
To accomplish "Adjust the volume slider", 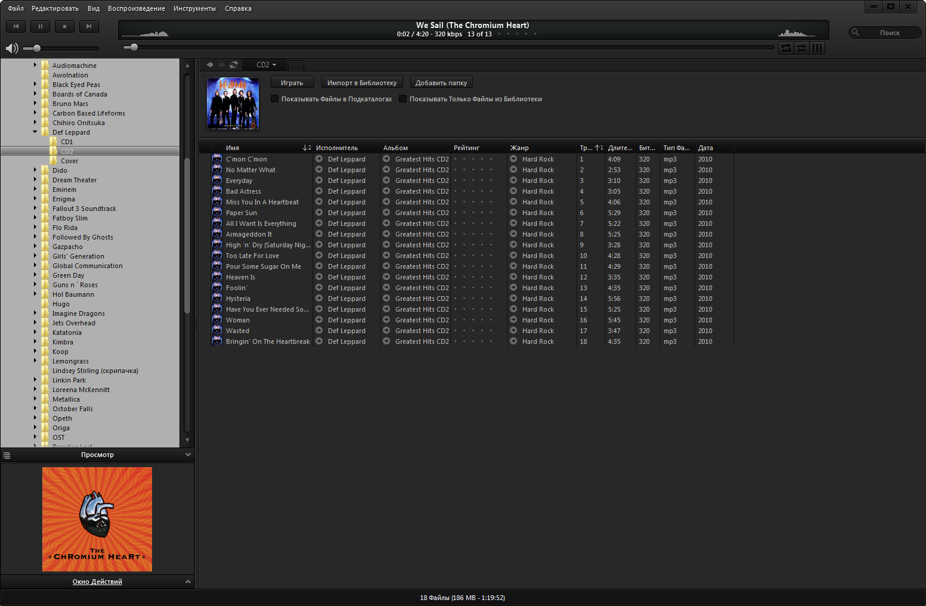I will point(61,48).
